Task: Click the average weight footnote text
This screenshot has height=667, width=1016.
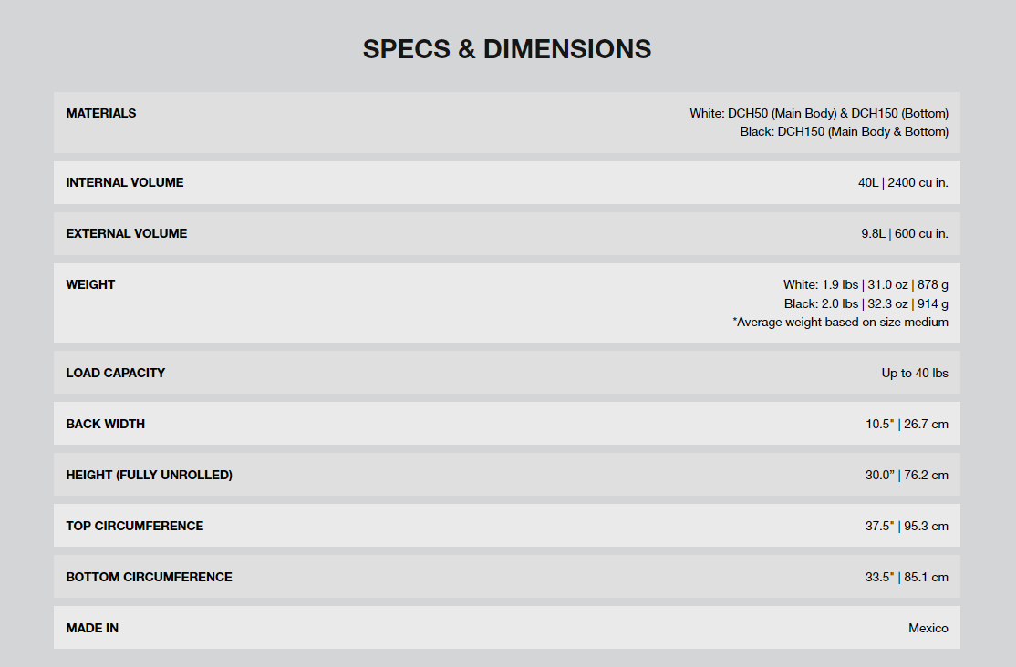Action: pos(840,323)
